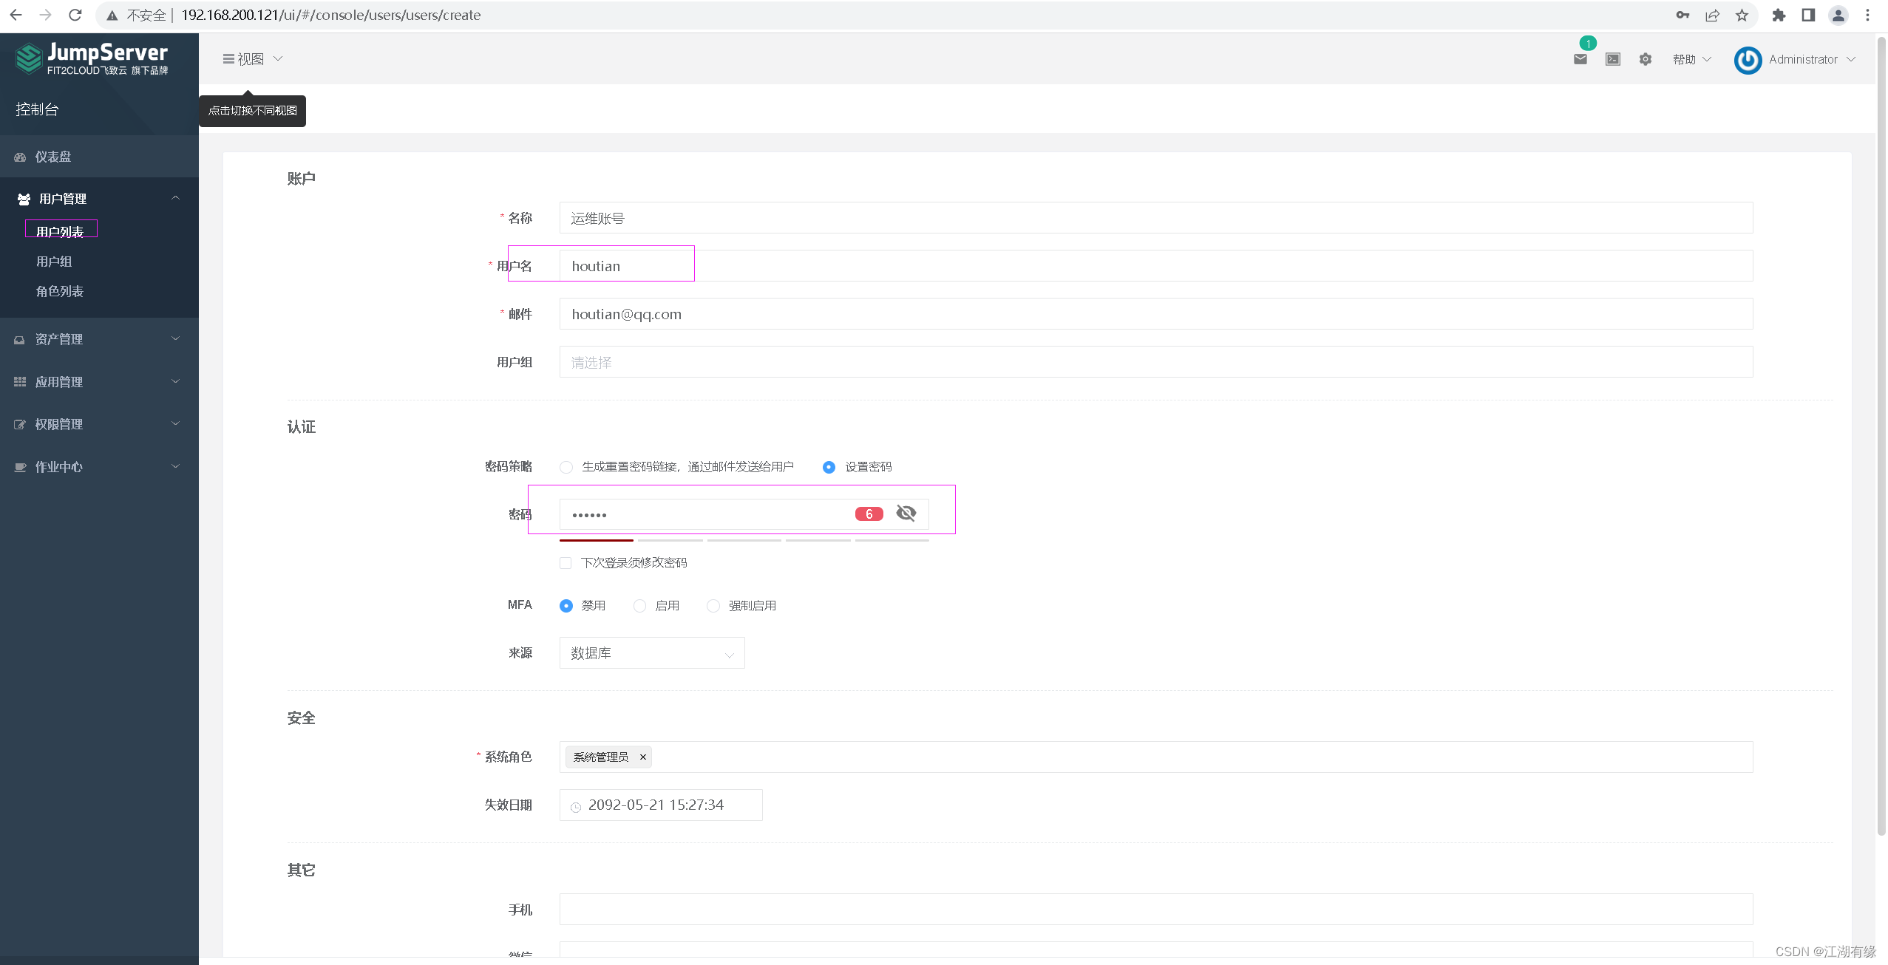The width and height of the screenshot is (1888, 965).
Task: Click the JumpServer logo
Action: (92, 58)
